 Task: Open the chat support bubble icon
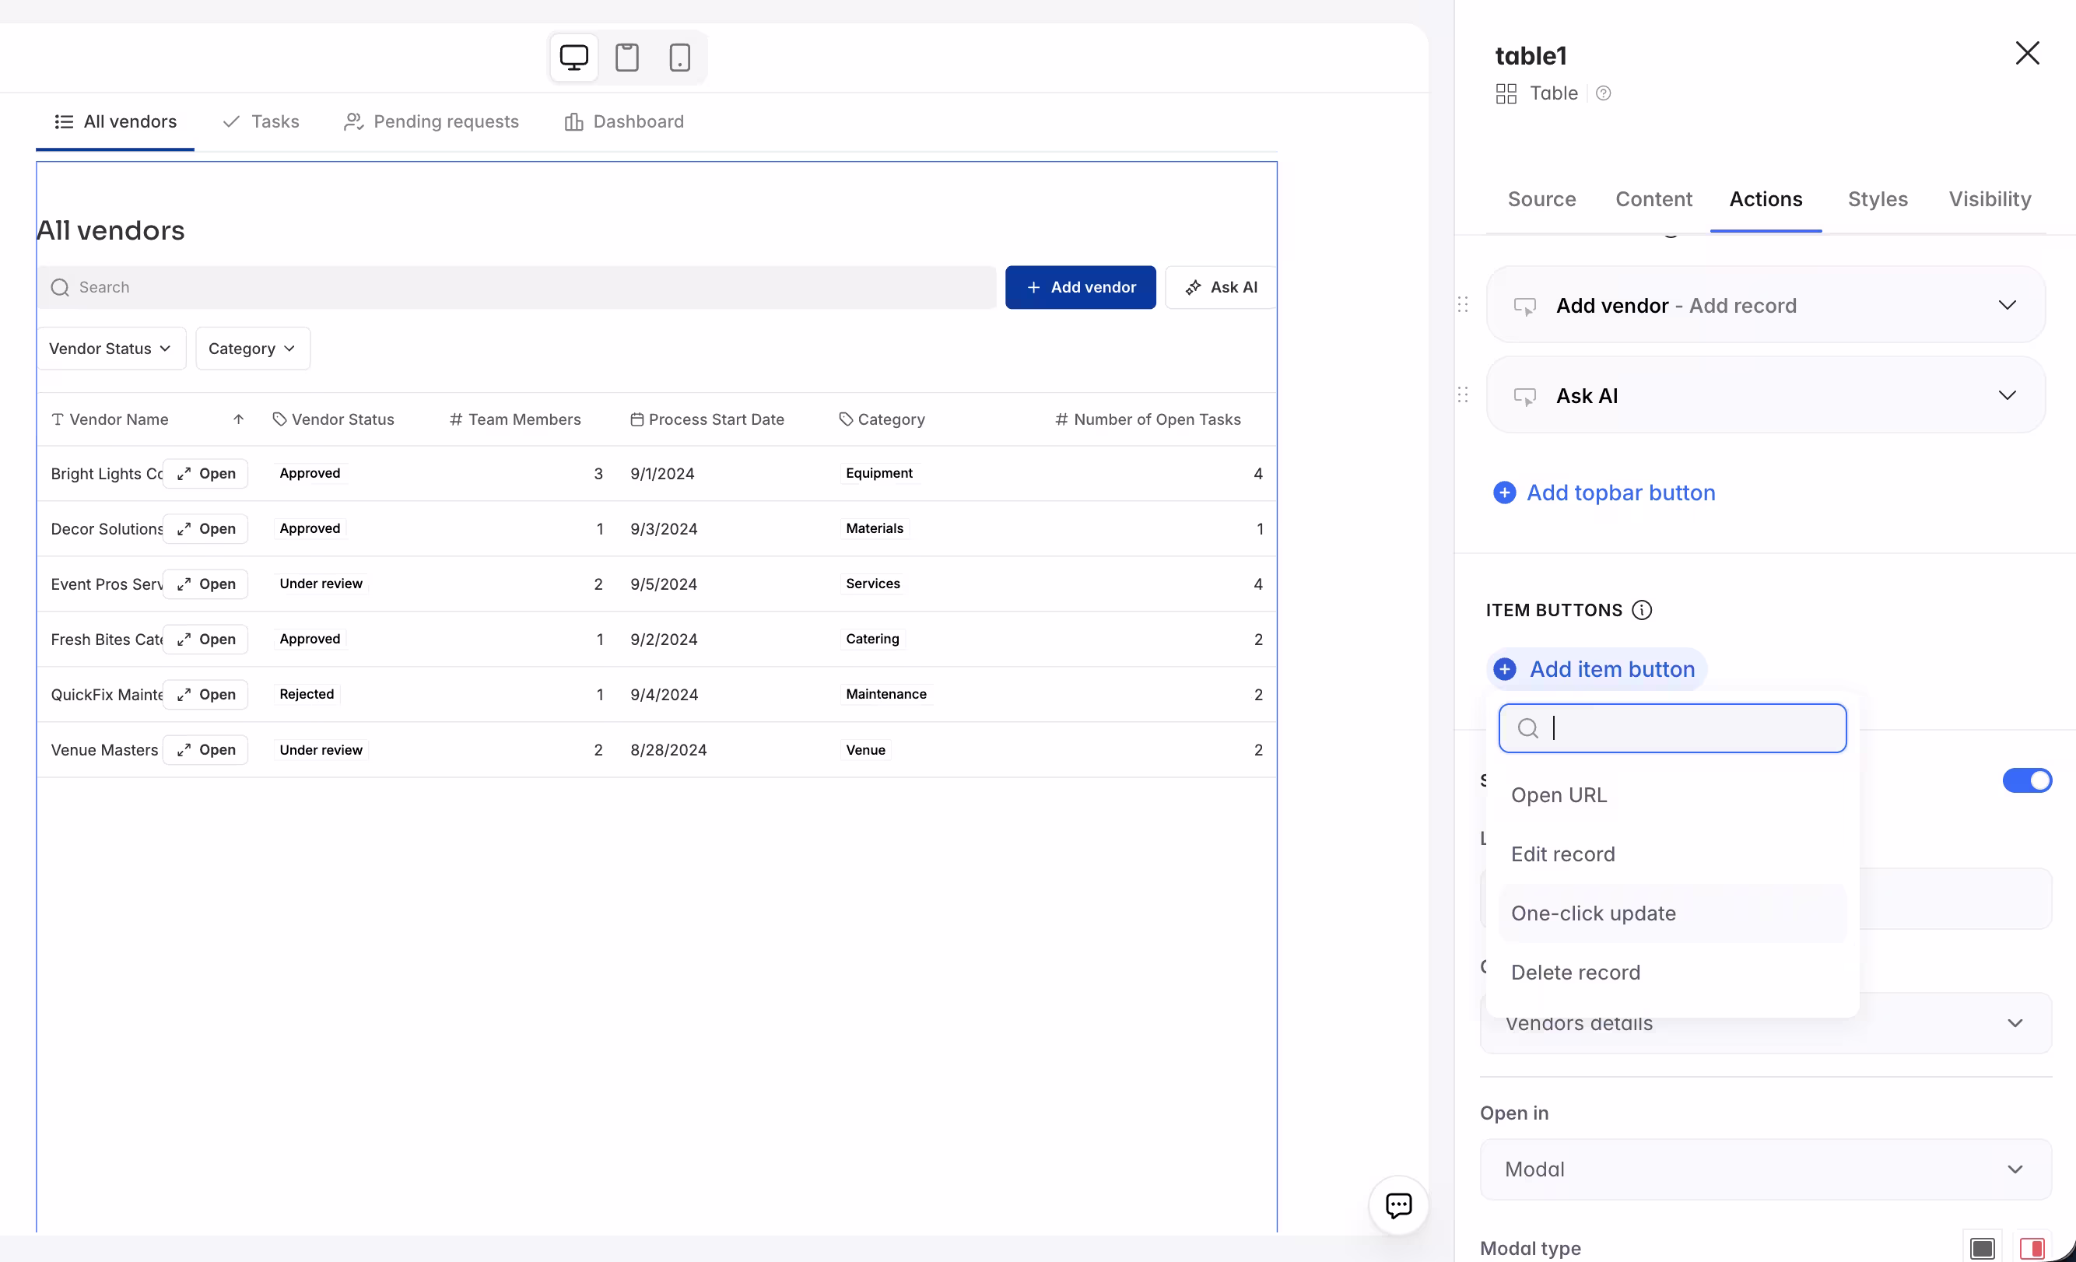[1398, 1204]
